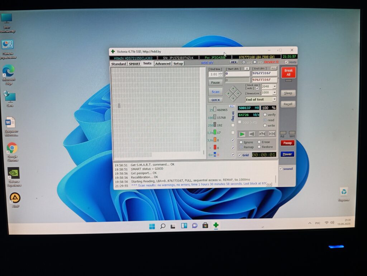Click the random scan (?) icon
The height and width of the screenshot is (276, 367).
(262, 134)
